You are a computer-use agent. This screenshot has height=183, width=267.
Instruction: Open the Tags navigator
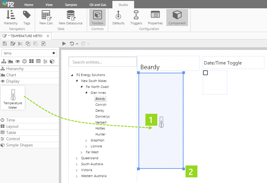click(x=27, y=18)
